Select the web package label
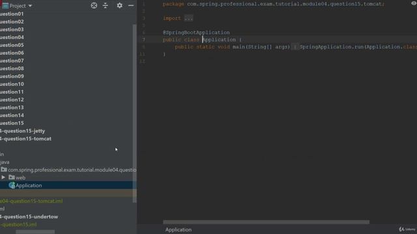 point(20,177)
